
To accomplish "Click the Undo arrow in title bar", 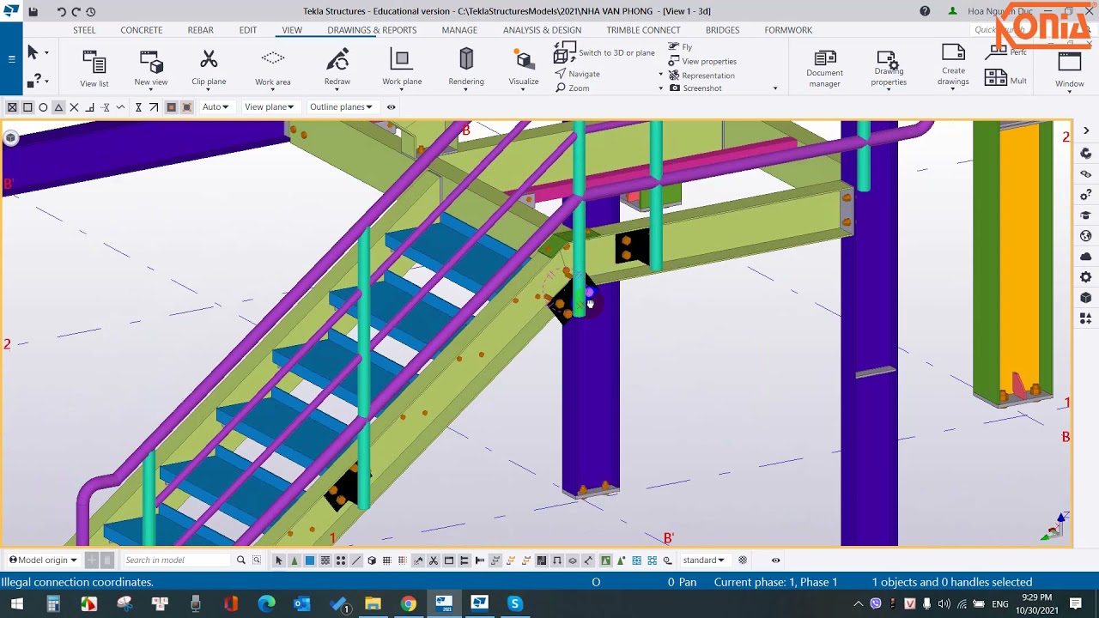I will (61, 11).
